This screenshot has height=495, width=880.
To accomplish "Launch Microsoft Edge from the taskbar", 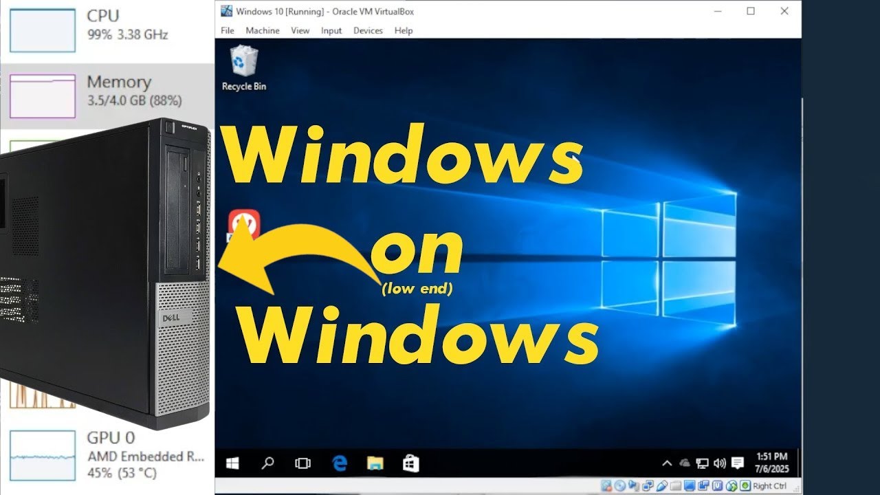I will click(x=340, y=463).
